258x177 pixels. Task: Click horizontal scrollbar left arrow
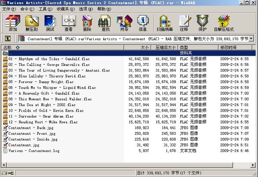pyautogui.click(x=4, y=165)
